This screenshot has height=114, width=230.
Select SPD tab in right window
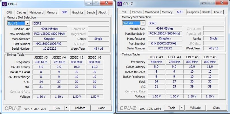point(180,12)
